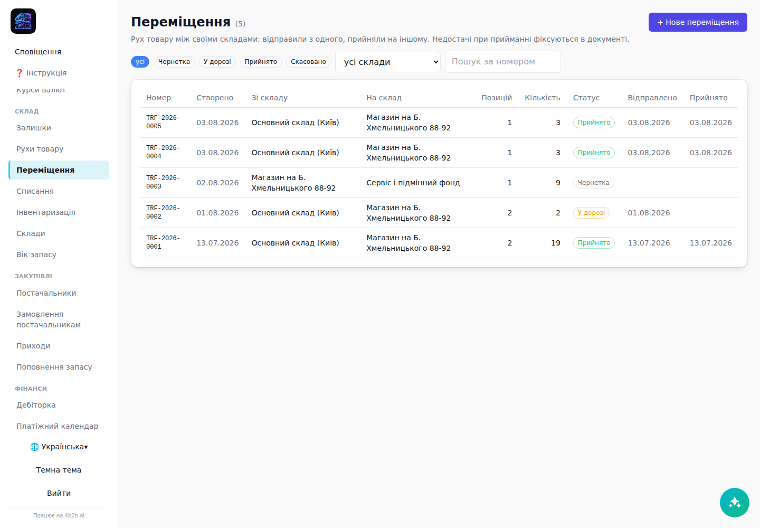Screen dimensions: 760x528
Task: Click Відправлено column header
Action: point(652,98)
